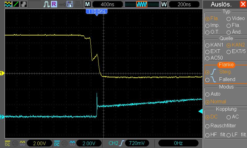This screenshot has height=148, width=247.
Task: Click the 0Hz frequency counter readout
Action: pyautogui.click(x=178, y=143)
